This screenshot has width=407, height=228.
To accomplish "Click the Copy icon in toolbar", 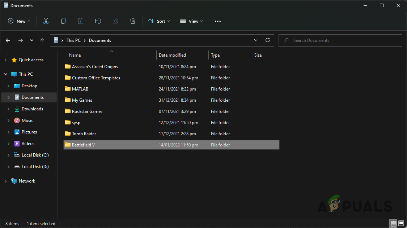I will point(63,21).
